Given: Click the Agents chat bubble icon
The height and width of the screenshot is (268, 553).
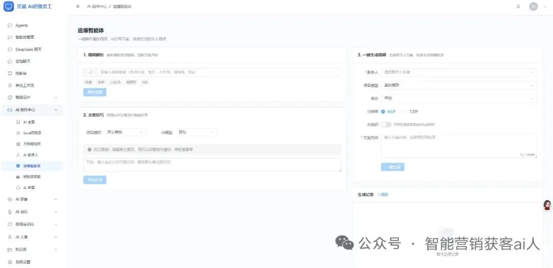Looking at the screenshot, I should pyautogui.click(x=10, y=26).
